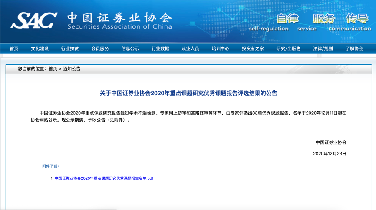This screenshot has width=376, height=210.
Task: Open the 首页 navigation menu item
Action: click(14, 48)
